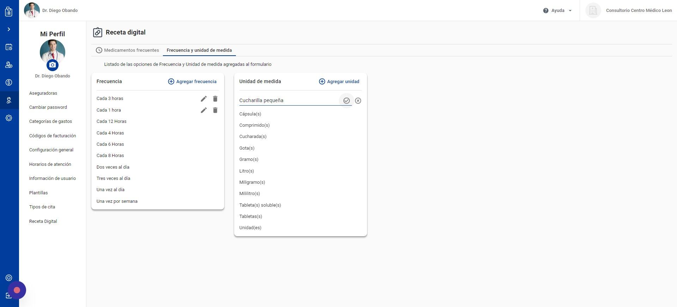Image resolution: width=677 pixels, height=307 pixels.
Task: Click the camera icon to change profile photo
Action: 53,65
